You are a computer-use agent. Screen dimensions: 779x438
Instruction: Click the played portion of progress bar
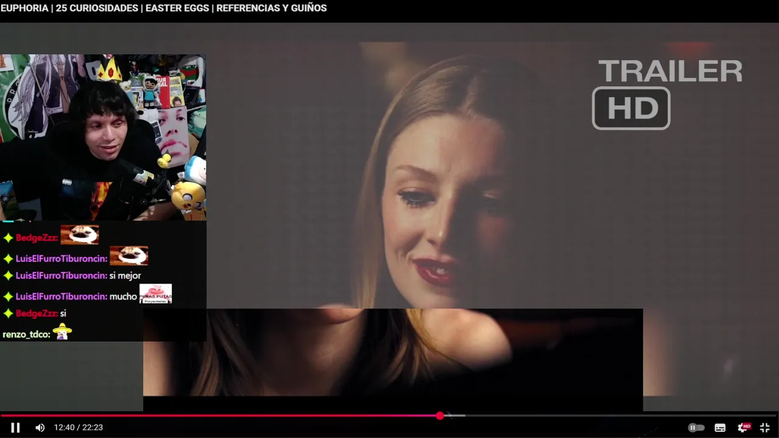[219, 415]
